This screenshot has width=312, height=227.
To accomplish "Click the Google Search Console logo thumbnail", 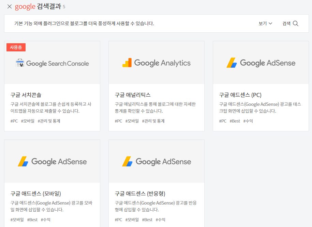I will coord(52,63).
